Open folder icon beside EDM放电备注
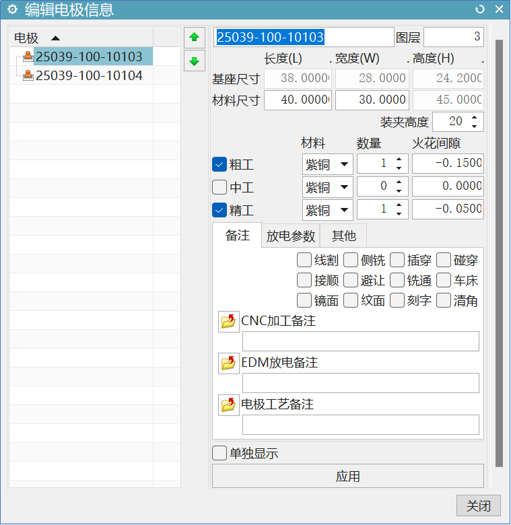The image size is (511, 525). [x=229, y=363]
